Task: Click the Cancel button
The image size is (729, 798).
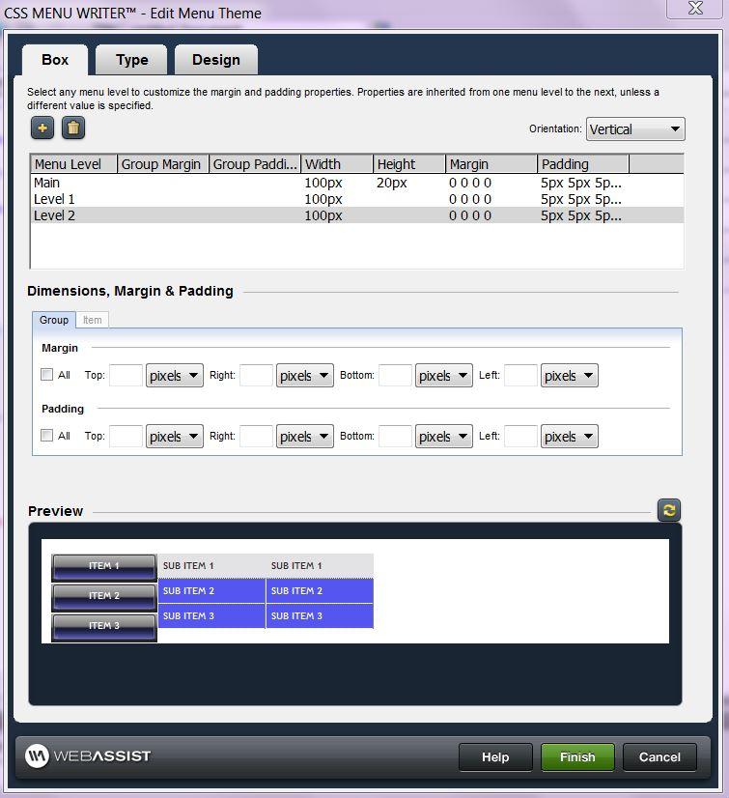Action: pos(659,757)
